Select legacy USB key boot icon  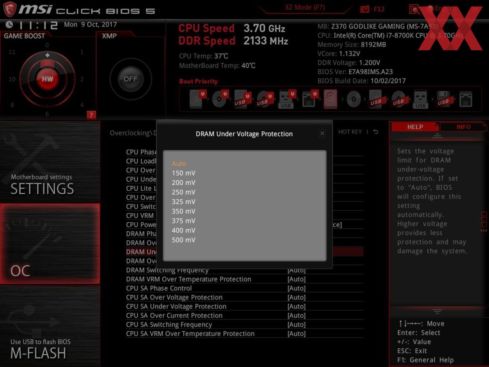[x=421, y=99]
